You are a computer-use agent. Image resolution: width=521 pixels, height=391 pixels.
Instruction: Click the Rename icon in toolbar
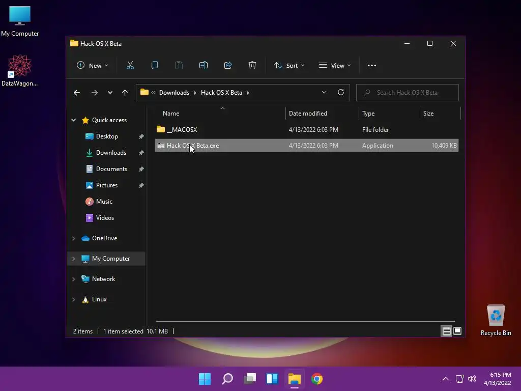coord(204,66)
